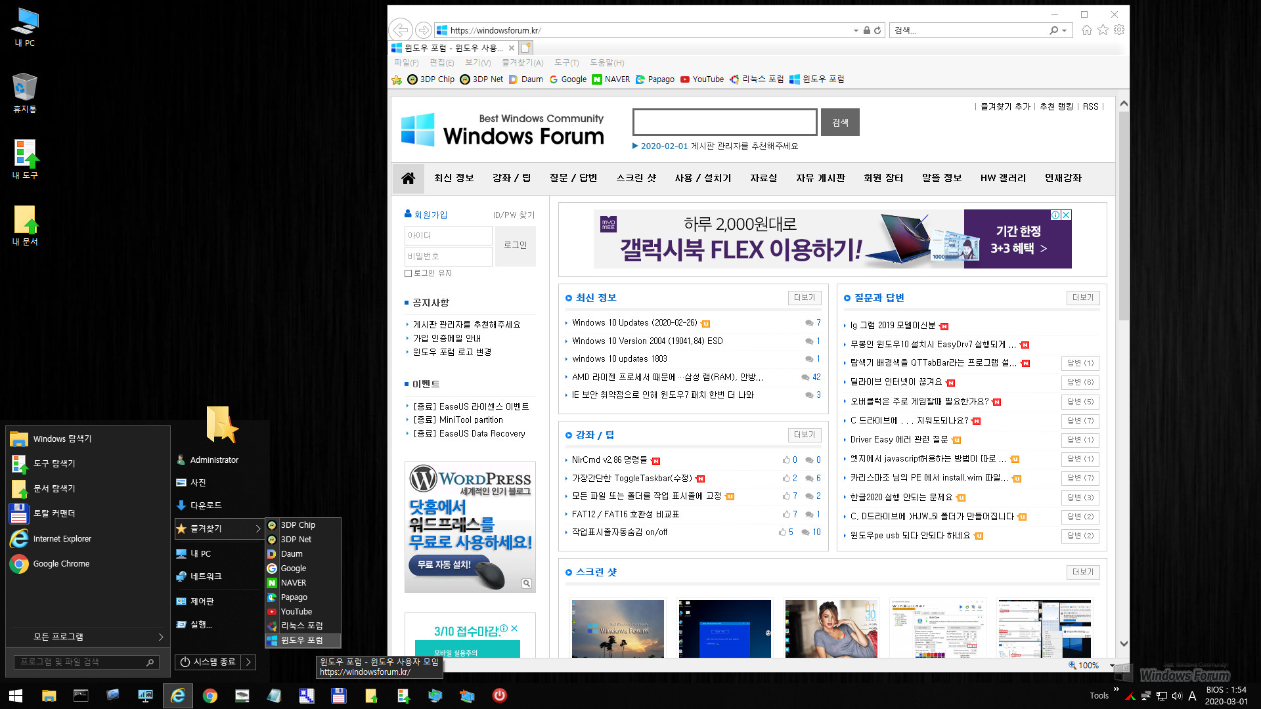The image size is (1261, 709).
Task: Open the Papago bookmark in favorites bar
Action: pos(655,79)
